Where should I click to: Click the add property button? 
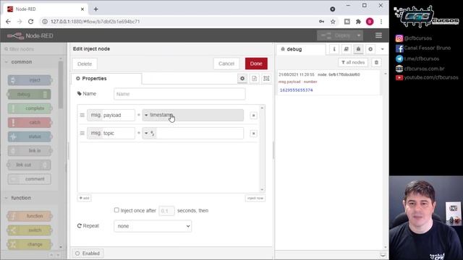coord(84,198)
